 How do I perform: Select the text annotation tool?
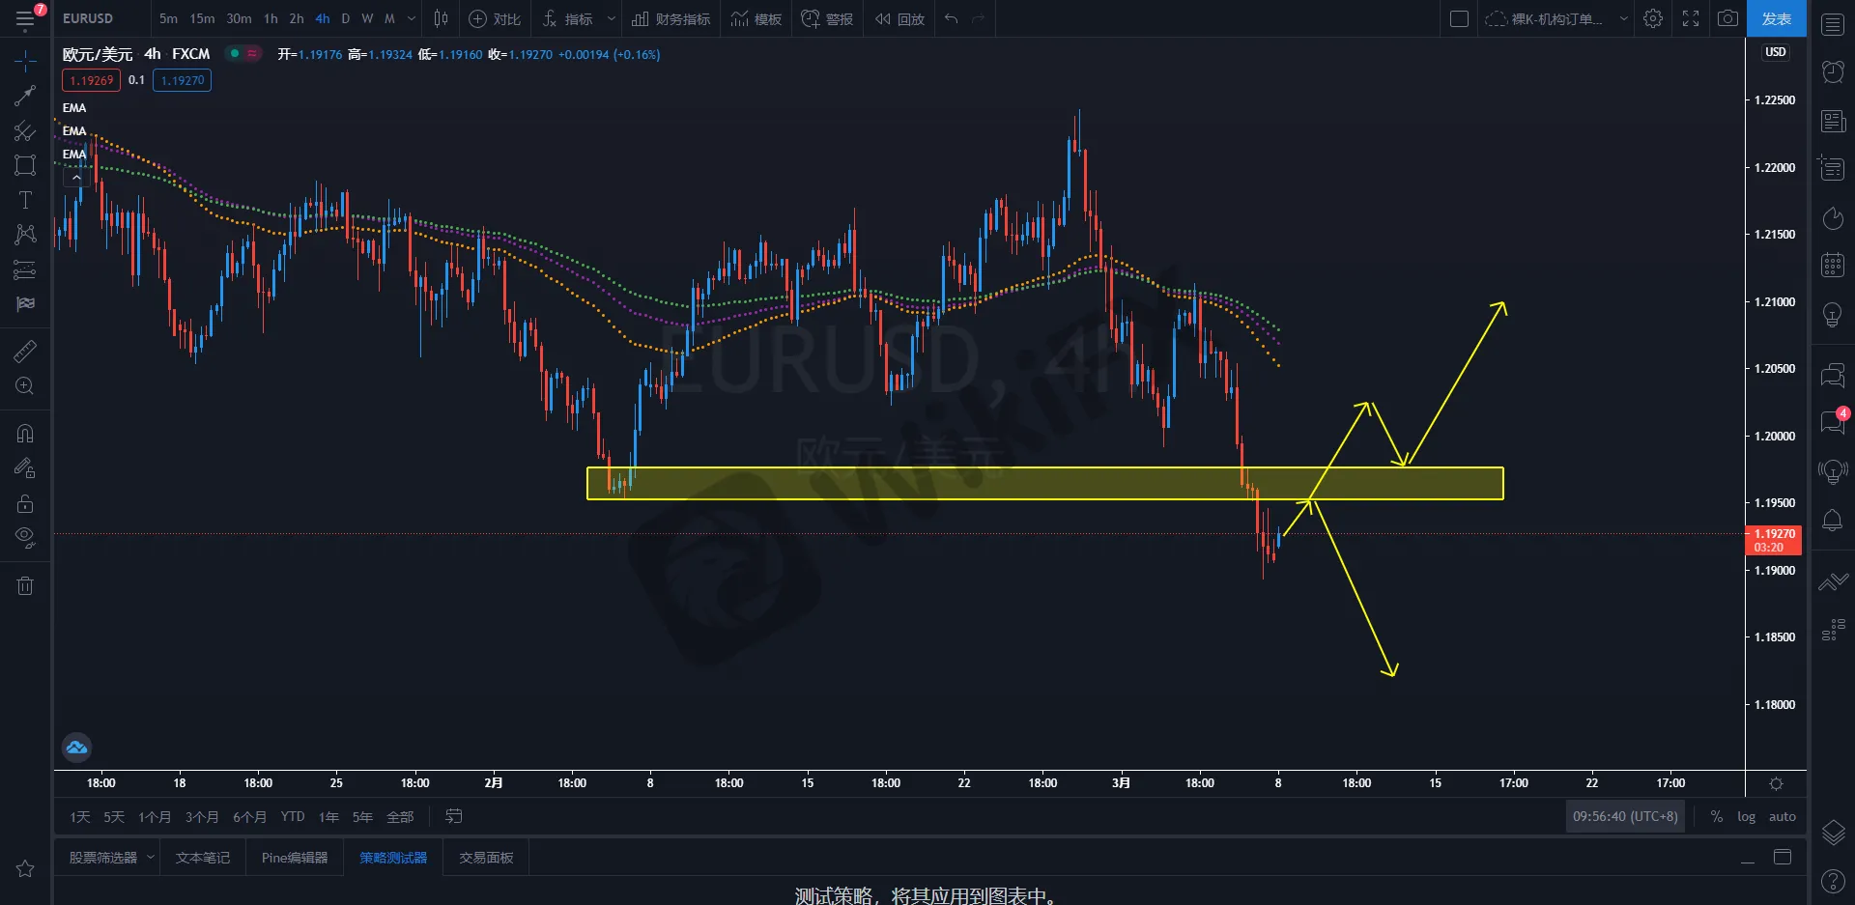(x=25, y=200)
